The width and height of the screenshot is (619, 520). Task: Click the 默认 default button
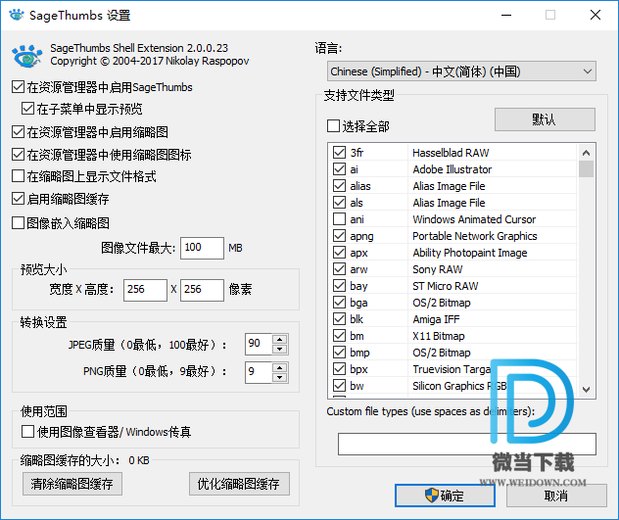tap(545, 119)
